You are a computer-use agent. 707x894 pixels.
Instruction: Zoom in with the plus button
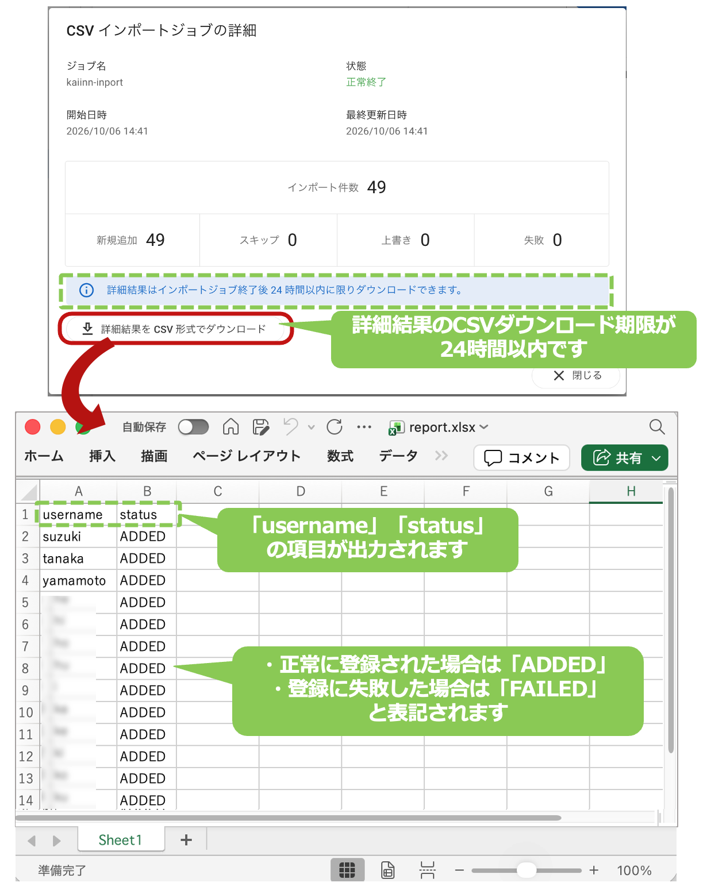594,870
